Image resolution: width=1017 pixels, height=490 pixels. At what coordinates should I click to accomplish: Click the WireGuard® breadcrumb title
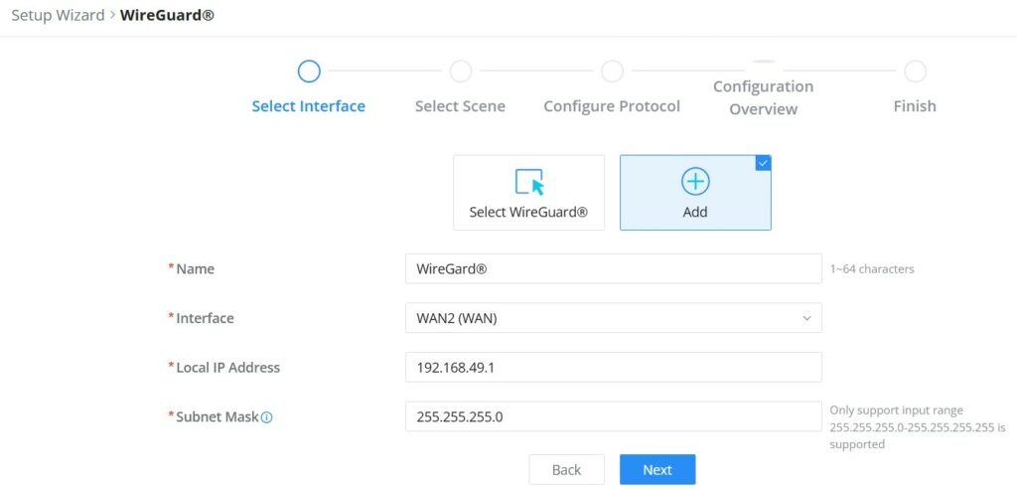coord(167,15)
